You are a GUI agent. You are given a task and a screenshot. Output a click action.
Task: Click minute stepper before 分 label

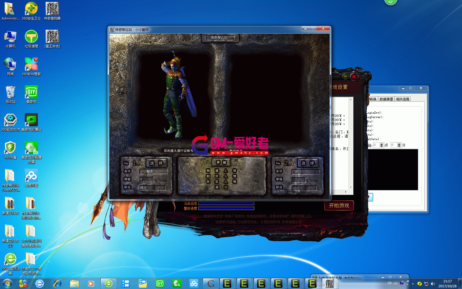[399, 145]
